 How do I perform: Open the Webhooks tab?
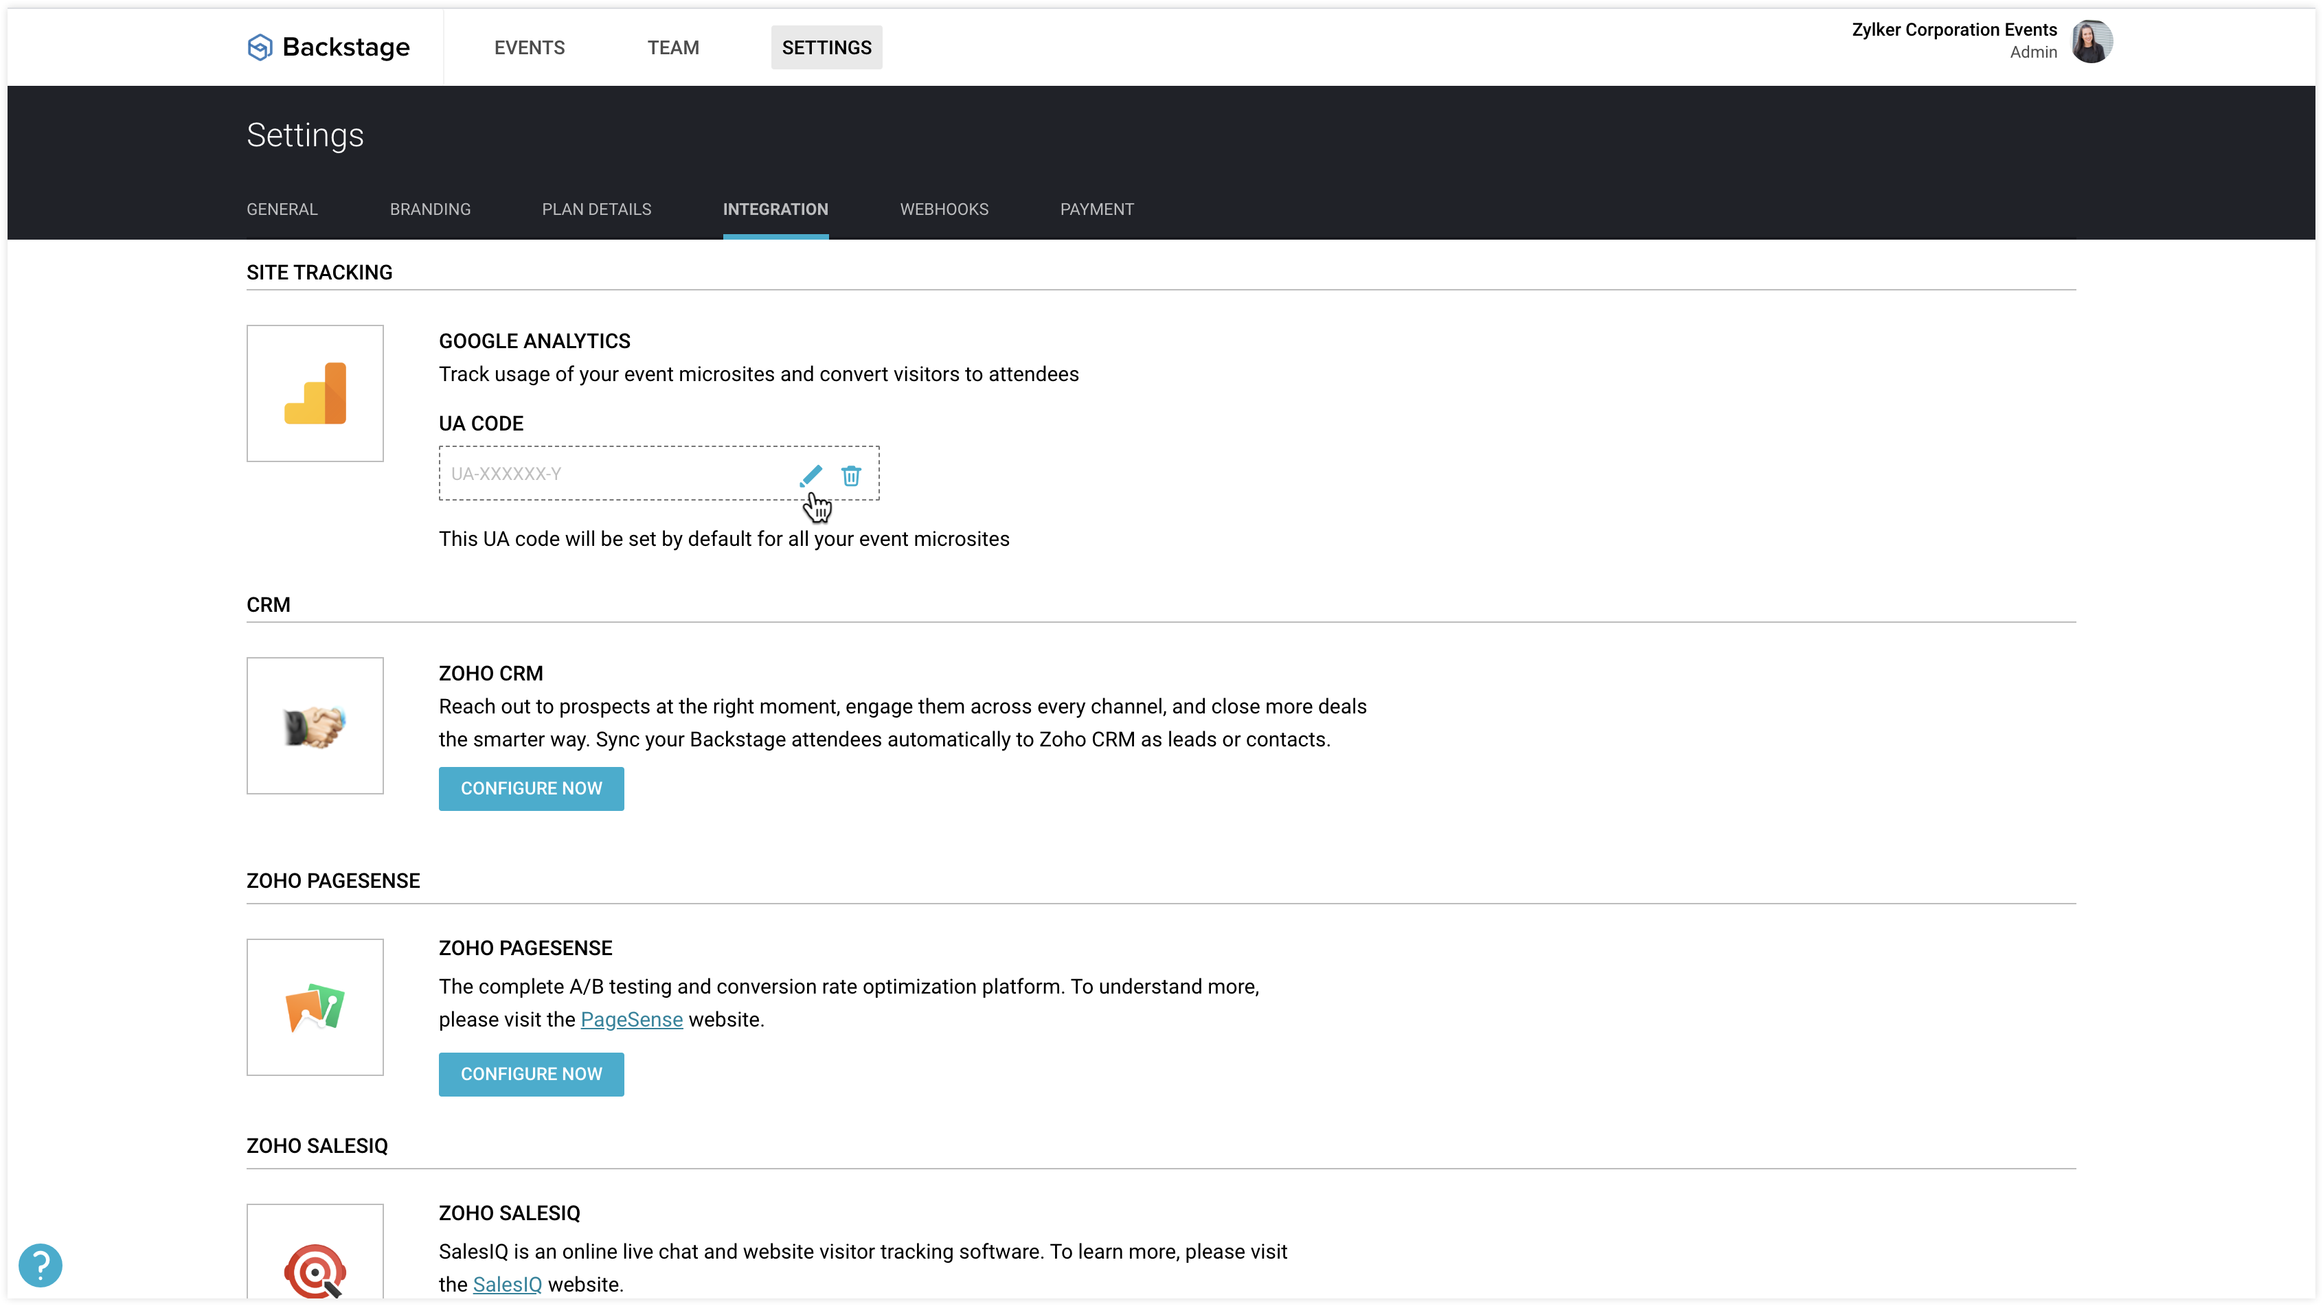943,209
